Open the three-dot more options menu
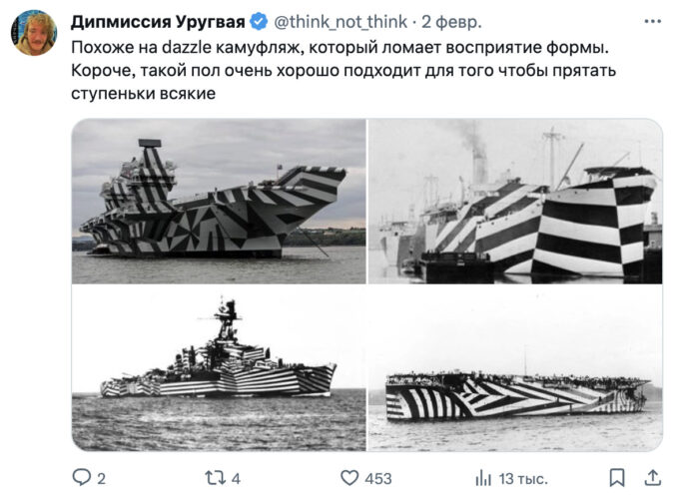Viewport: 679px width, 499px height. coord(653,21)
